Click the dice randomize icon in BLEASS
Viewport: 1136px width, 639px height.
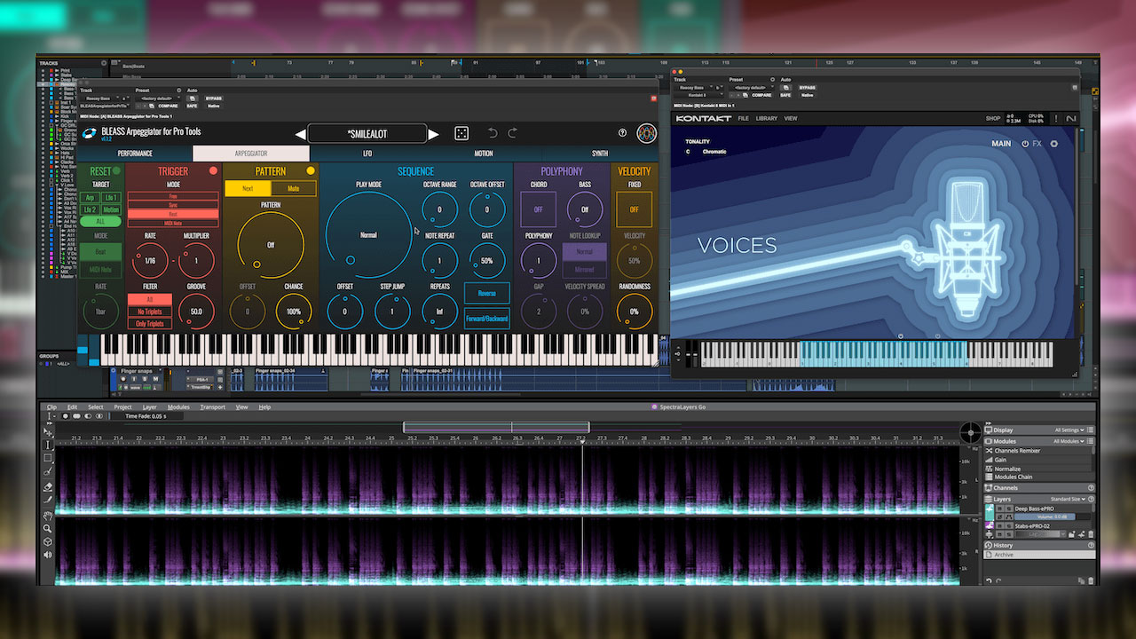461,133
